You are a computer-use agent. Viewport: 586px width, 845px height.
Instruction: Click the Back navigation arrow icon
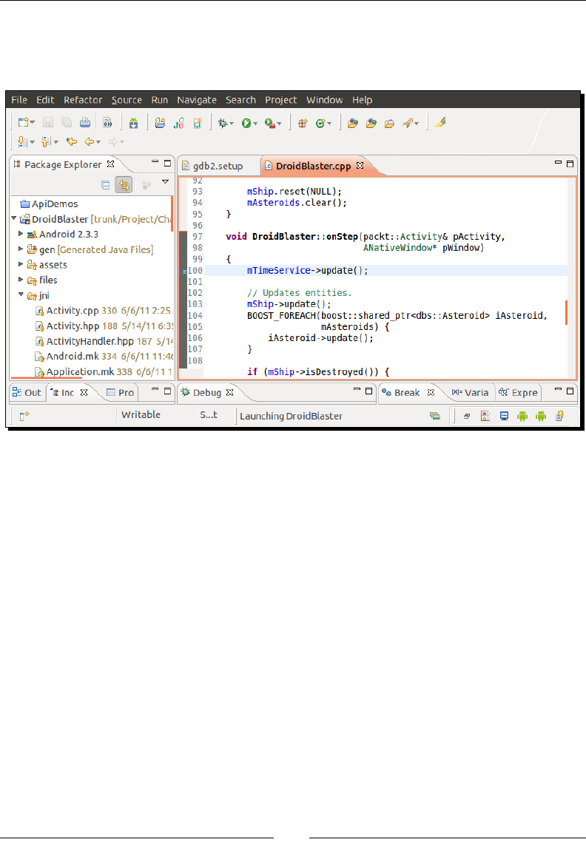point(89,141)
